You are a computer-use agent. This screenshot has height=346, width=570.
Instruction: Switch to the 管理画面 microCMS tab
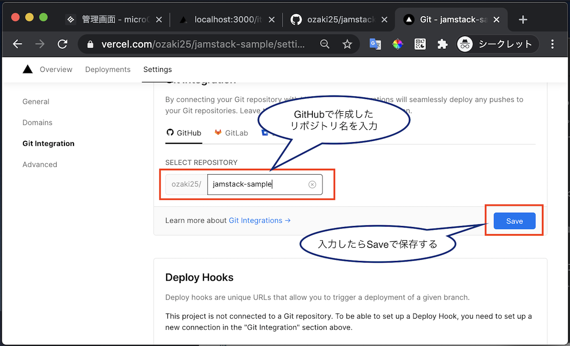coord(113,19)
